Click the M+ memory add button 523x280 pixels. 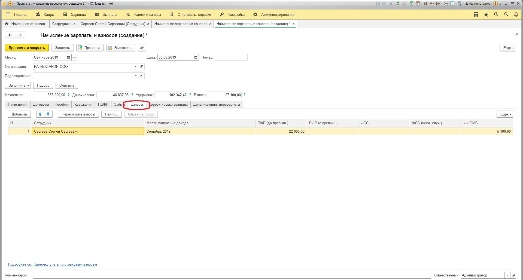click(432, 4)
